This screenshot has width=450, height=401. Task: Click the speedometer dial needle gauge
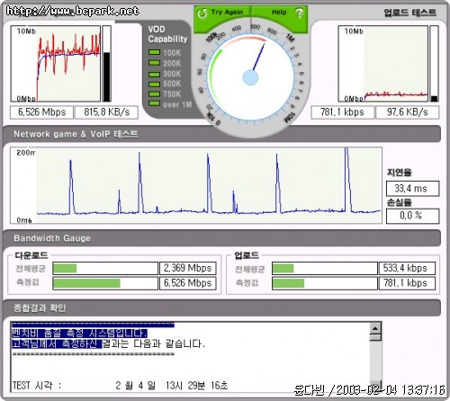click(x=250, y=77)
